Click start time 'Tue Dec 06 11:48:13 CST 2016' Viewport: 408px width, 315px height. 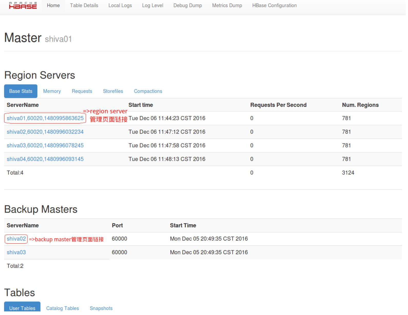(167, 159)
